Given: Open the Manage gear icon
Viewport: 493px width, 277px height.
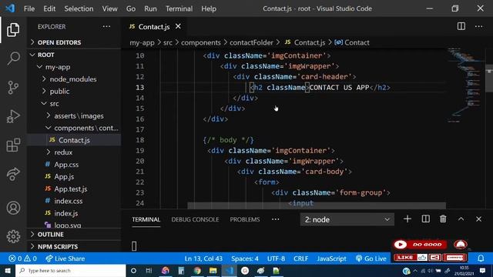Looking at the screenshot, I should (x=13, y=236).
